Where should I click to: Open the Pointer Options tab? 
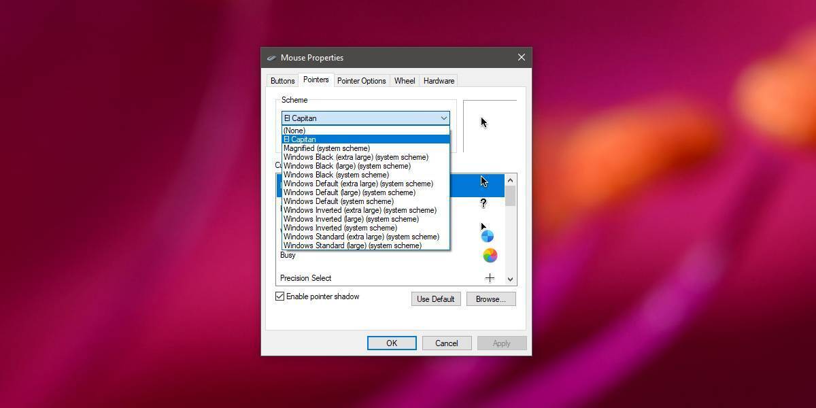[x=361, y=81]
